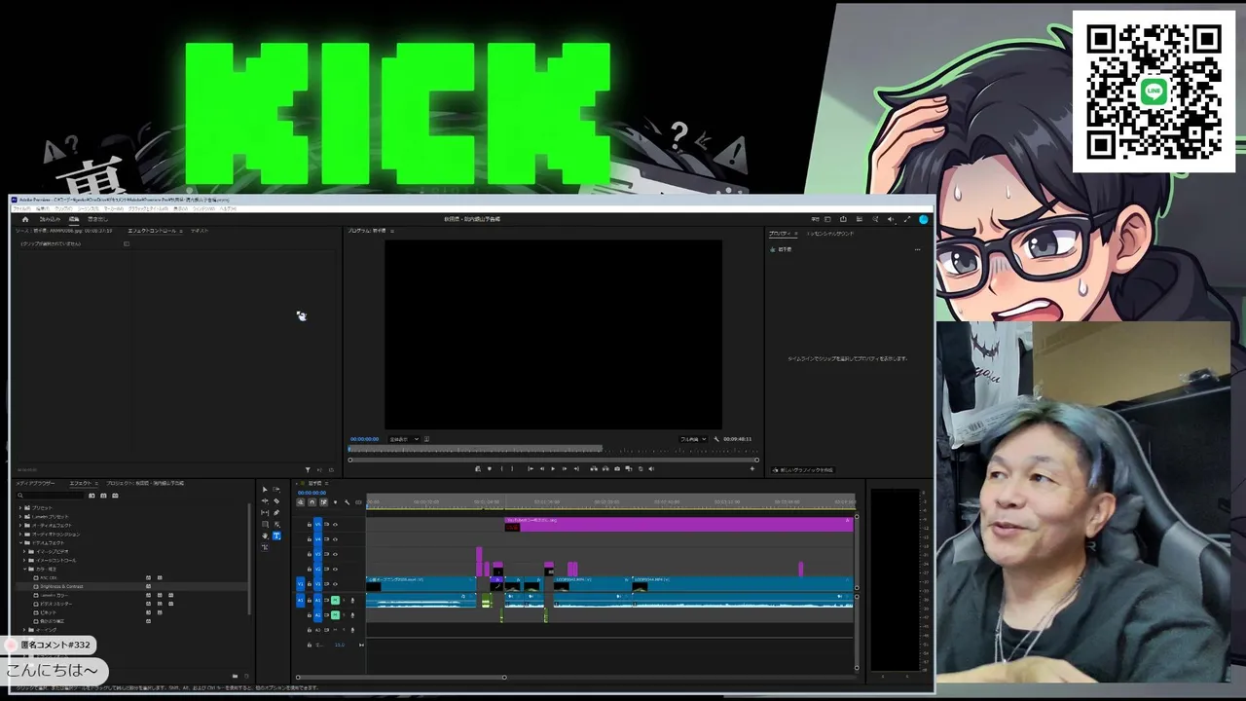Open the クリップ menu

tap(63, 208)
